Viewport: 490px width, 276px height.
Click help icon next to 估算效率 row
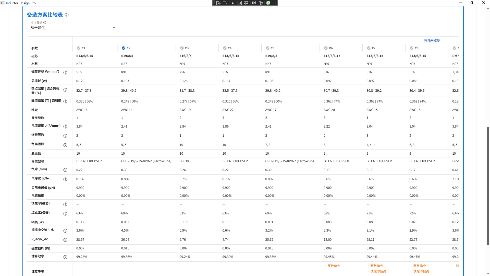coord(65,257)
